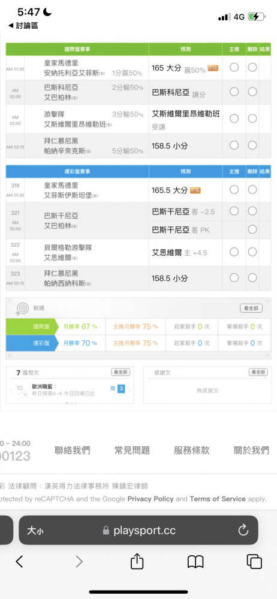Viewport: 277px width, 599px height.
Task: Tap Safari's forward arrow icon
Action: pos(79,561)
